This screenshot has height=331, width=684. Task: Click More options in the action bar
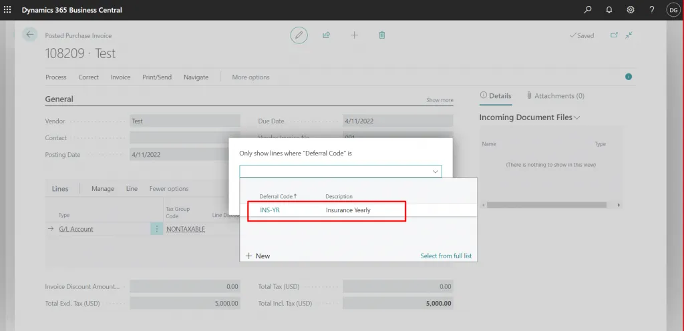click(x=250, y=77)
